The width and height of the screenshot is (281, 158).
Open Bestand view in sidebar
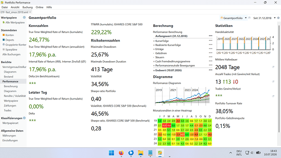click(x=9, y=77)
